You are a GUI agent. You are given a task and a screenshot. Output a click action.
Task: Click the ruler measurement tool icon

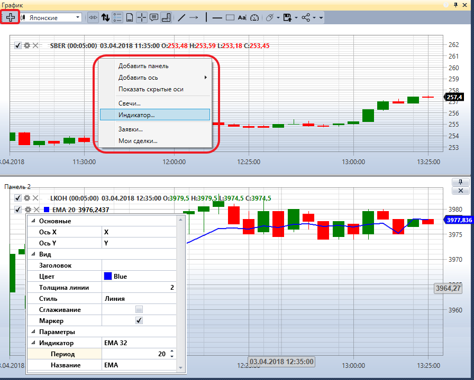point(166,17)
